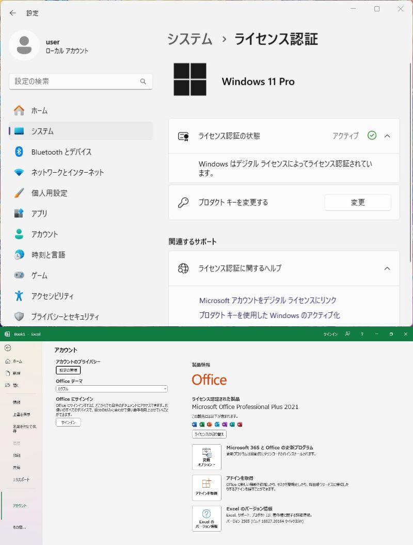Click the Publisher icon in included products

[x=232, y=425]
